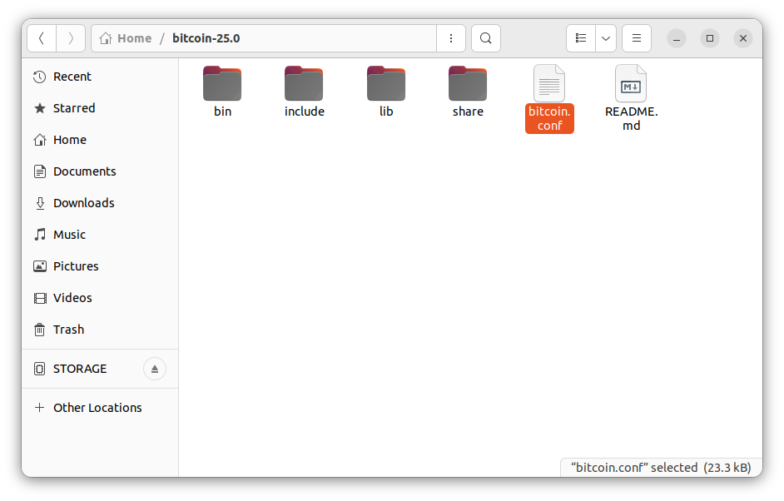
Task: Click the 'bin' folder name label
Action: tap(222, 112)
